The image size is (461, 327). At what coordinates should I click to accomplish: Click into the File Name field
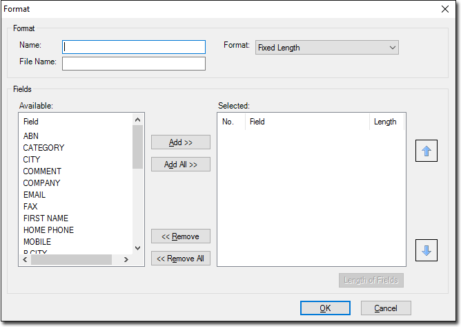point(134,64)
